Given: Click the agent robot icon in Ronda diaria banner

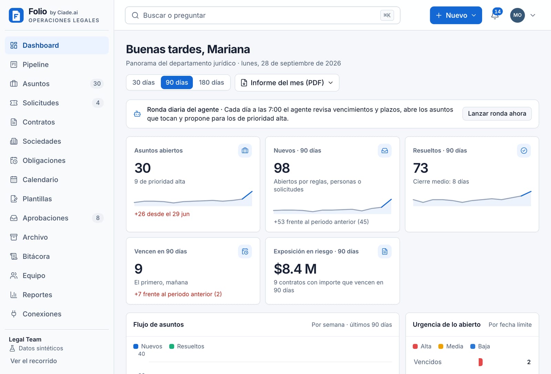Looking at the screenshot, I should (x=137, y=114).
